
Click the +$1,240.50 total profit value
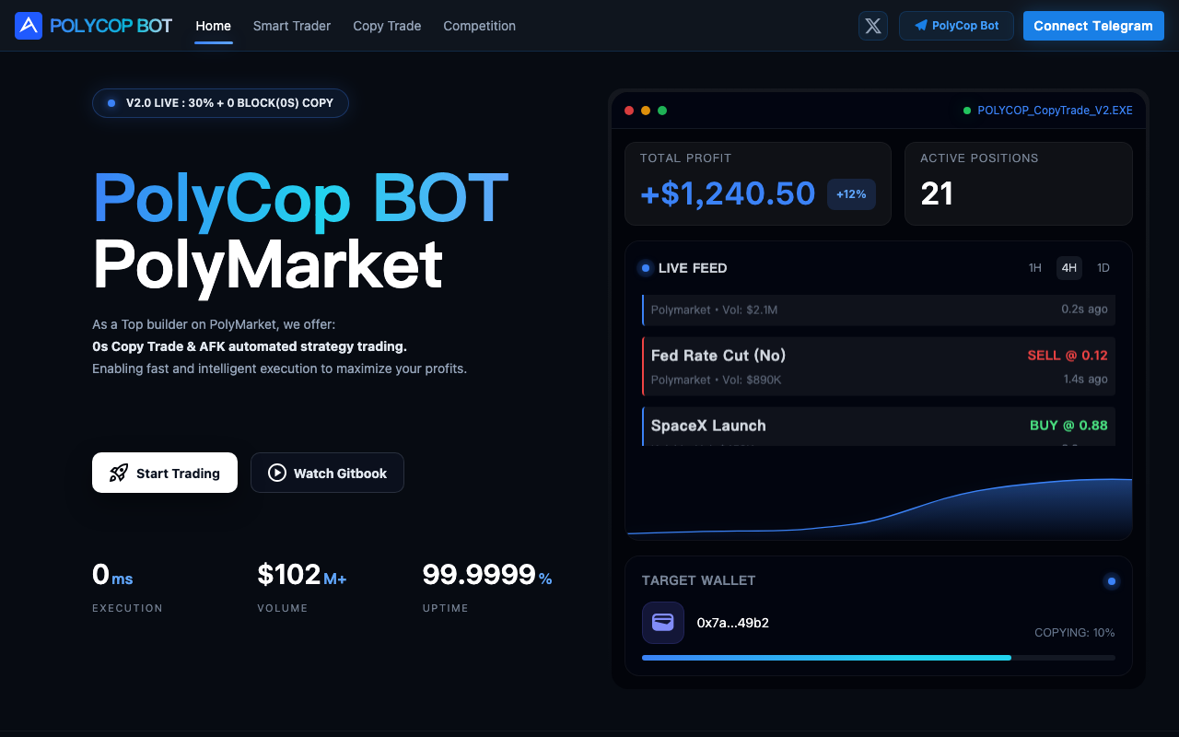click(x=728, y=193)
